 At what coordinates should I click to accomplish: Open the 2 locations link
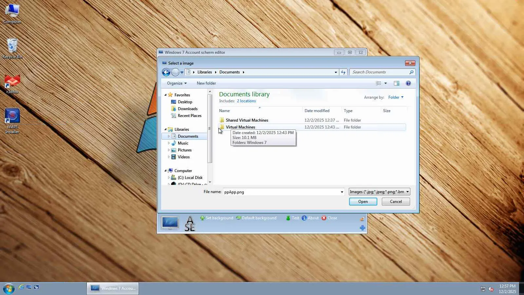pyautogui.click(x=246, y=101)
